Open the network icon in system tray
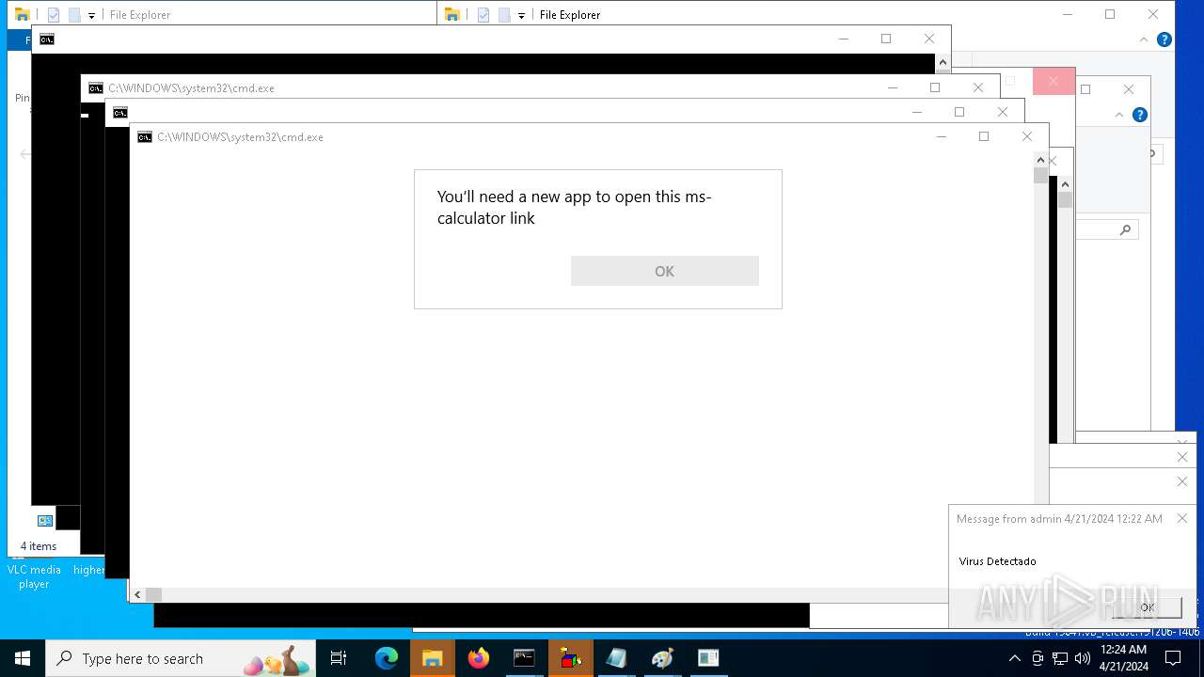This screenshot has height=677, width=1204. (x=1059, y=658)
